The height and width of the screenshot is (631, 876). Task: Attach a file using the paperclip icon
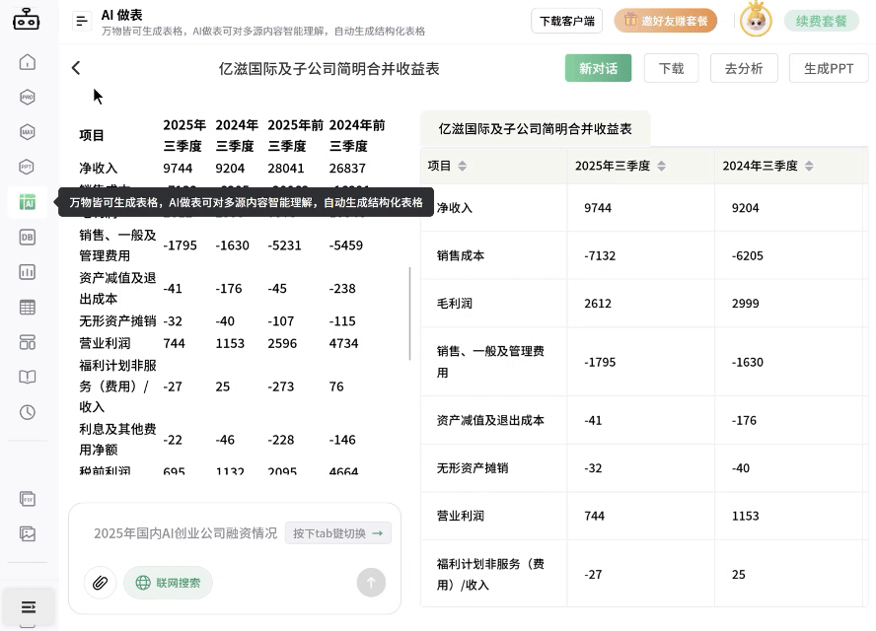[99, 583]
